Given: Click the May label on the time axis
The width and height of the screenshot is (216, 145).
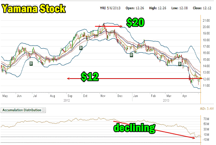Looking at the screenshot, I should click(x=5, y=96).
